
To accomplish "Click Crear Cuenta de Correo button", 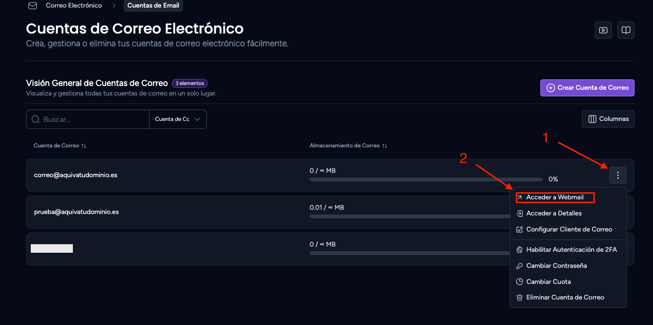I will coord(587,88).
